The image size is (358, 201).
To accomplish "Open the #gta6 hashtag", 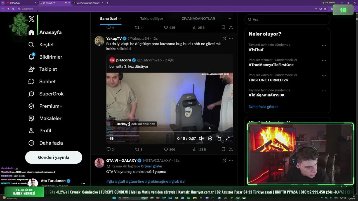I will pyautogui.click(x=120, y=181).
